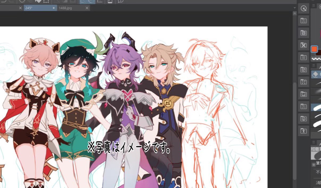
Task: Close the 1488.jpg tab
Action: 87,8
